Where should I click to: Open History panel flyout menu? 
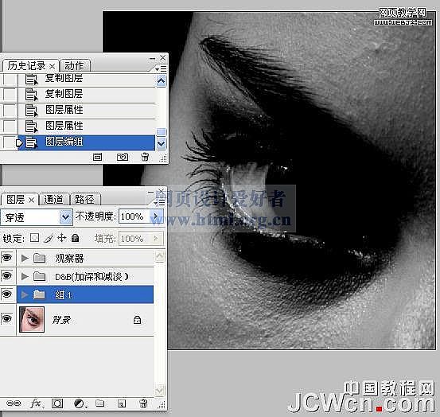(161, 68)
